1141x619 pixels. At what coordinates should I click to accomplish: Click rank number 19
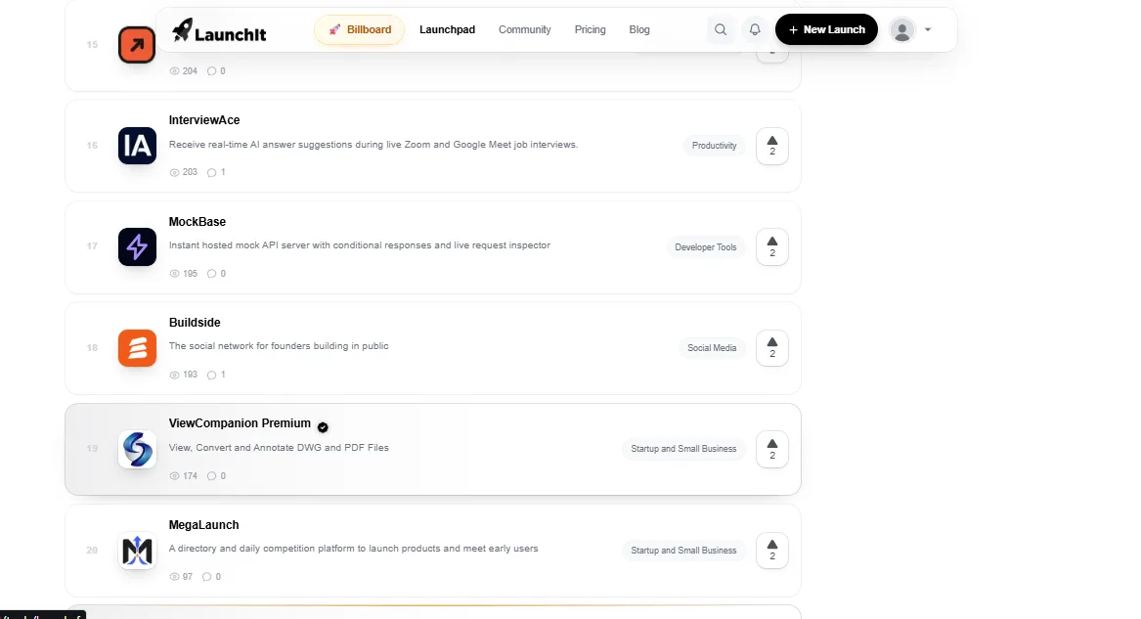[x=93, y=449]
